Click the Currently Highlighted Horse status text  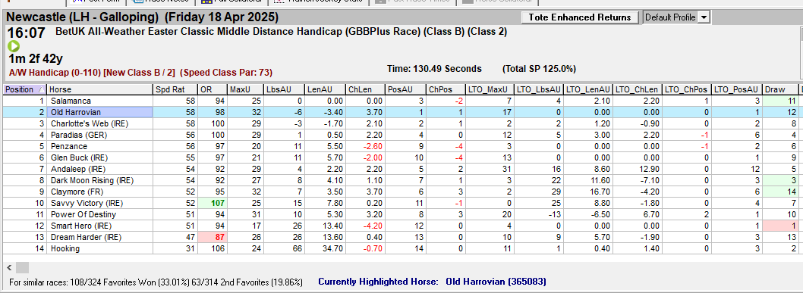[432, 281]
